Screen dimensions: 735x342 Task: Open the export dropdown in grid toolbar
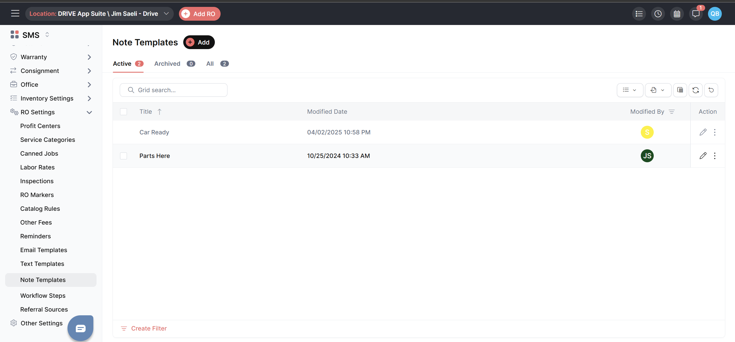[658, 90]
